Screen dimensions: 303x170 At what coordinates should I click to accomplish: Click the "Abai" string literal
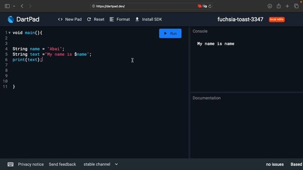pos(54,49)
